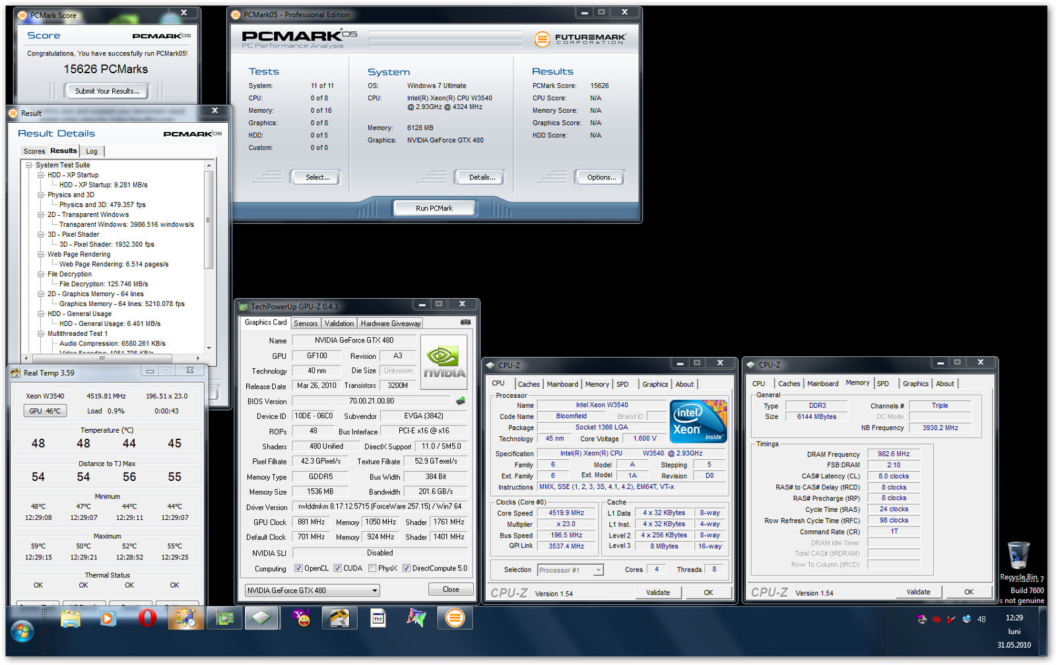
Task: Collapse the HDD - XP Startup node
Action: (x=41, y=175)
